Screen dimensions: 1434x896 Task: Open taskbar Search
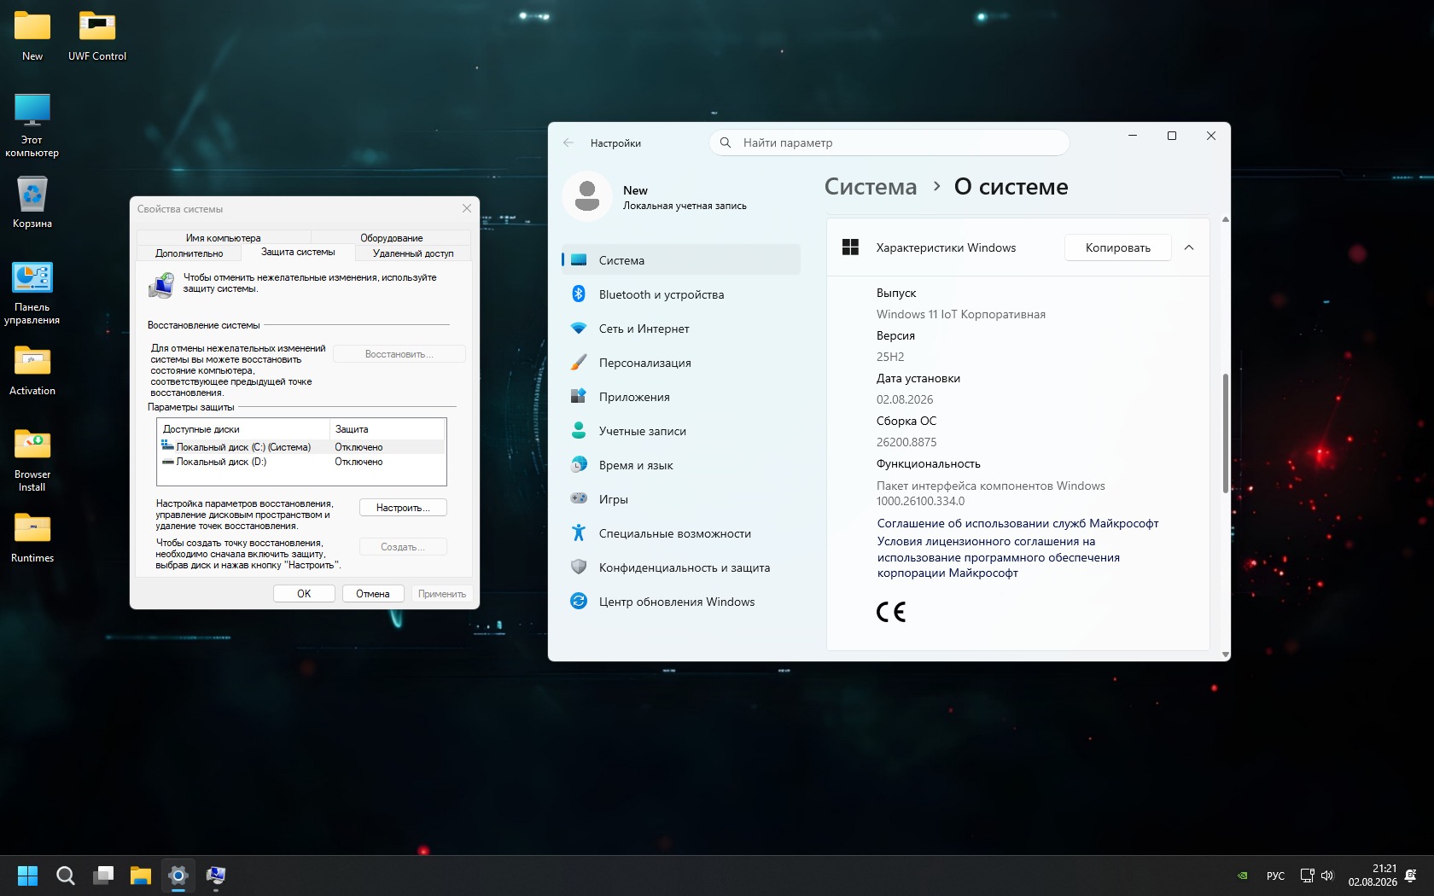[65, 876]
